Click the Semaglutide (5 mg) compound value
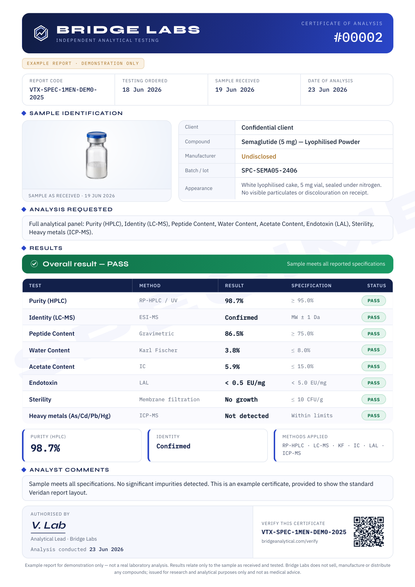 [301, 142]
